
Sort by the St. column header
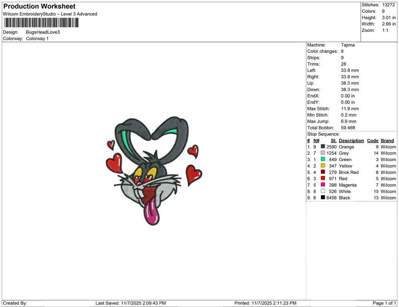pyautogui.click(x=333, y=140)
